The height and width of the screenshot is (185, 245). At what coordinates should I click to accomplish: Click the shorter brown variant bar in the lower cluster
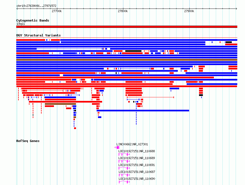click(x=61, y=104)
